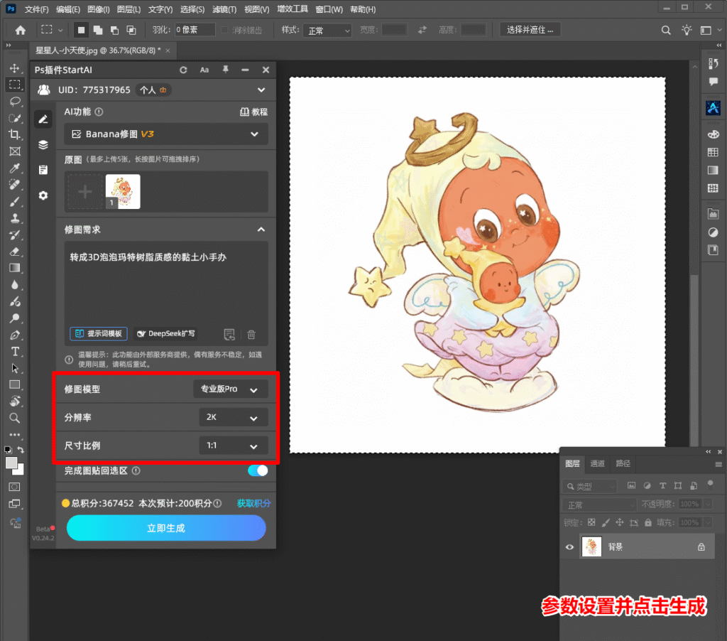Click the 立即生成 button
The image size is (727, 641).
click(x=166, y=528)
